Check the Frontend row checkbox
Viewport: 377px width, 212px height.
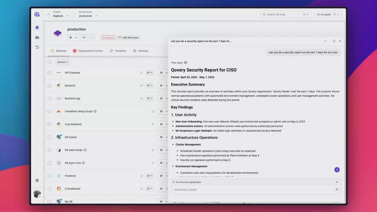pos(49,176)
